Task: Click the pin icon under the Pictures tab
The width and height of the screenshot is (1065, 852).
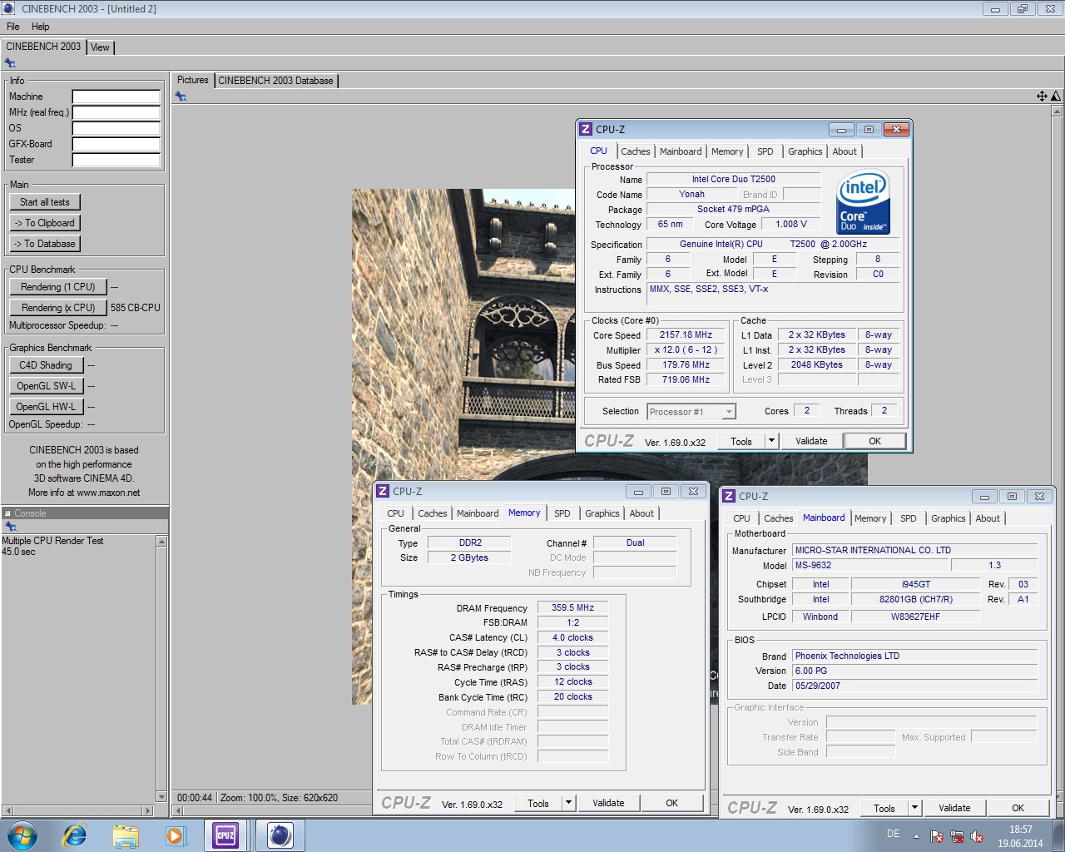Action: (x=181, y=97)
